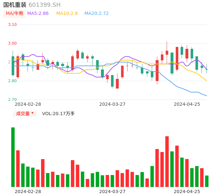Click the stock code 601399.SH

(x=44, y=5)
